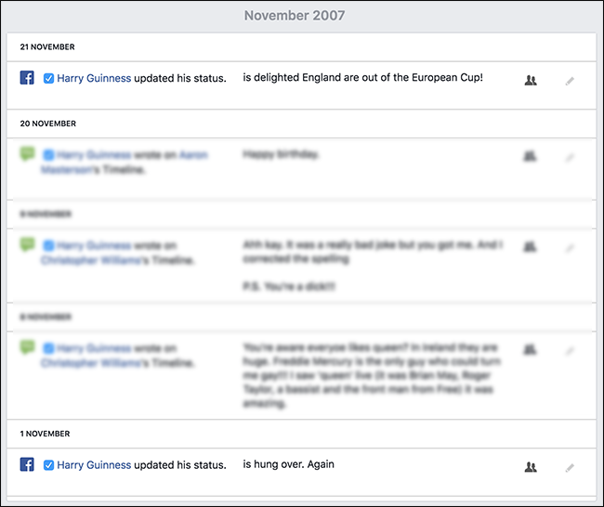Toggle checkbox on the 1 November status
604x507 pixels.
click(48, 465)
